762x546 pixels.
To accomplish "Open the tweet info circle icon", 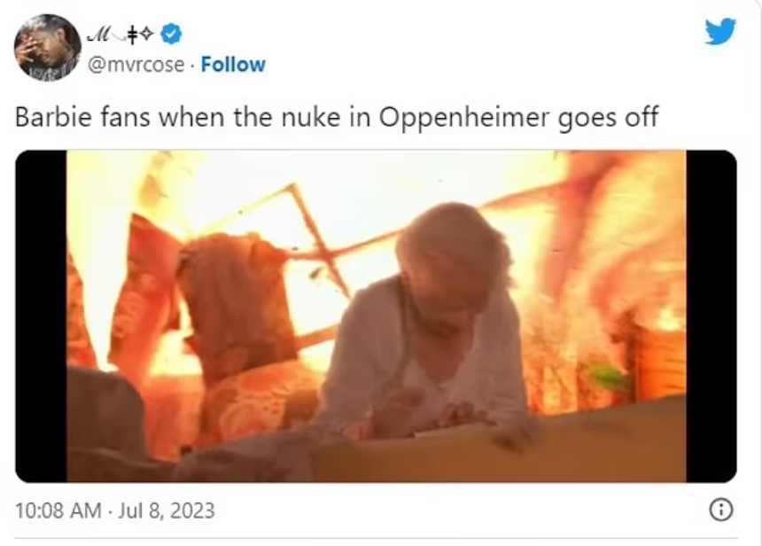I will [x=721, y=510].
